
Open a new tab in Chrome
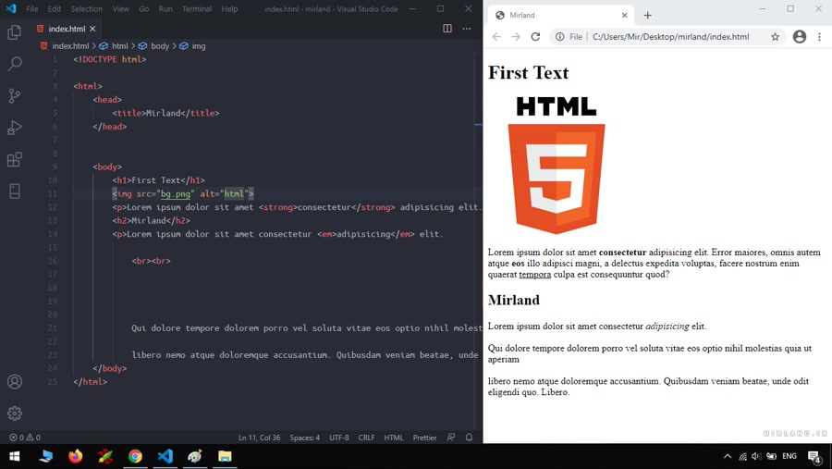pos(647,16)
